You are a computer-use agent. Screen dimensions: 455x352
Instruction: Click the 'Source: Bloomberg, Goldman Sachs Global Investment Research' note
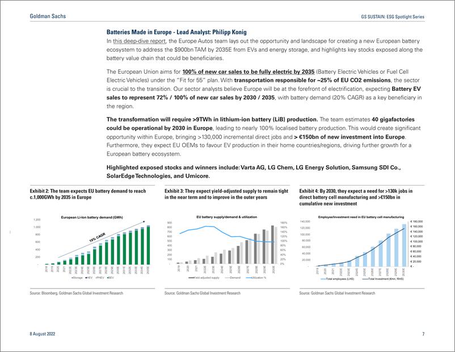pos(77,293)
